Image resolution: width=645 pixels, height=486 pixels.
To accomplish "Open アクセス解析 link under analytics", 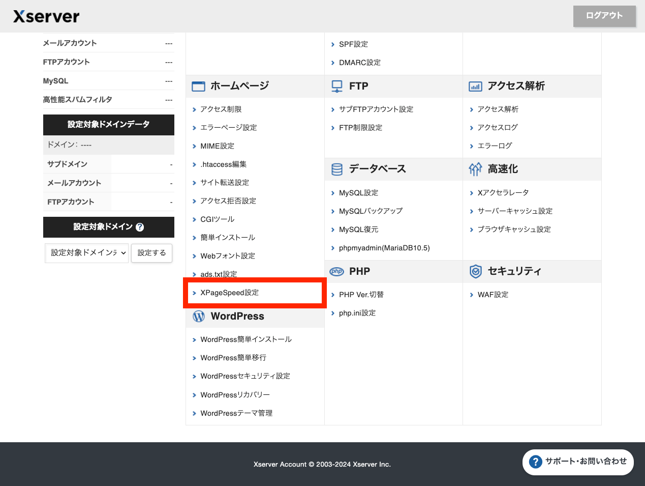I will [498, 109].
